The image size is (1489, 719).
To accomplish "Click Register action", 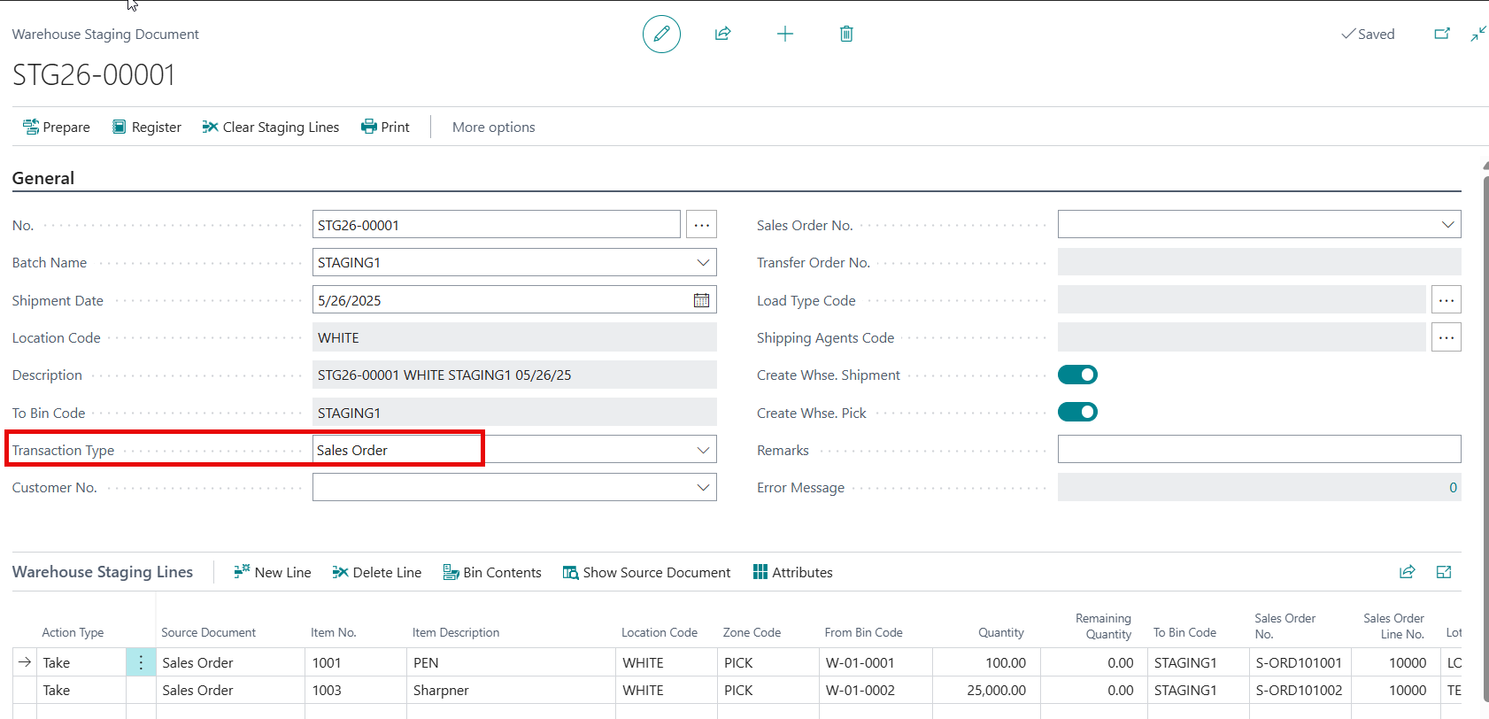I will point(147,128).
